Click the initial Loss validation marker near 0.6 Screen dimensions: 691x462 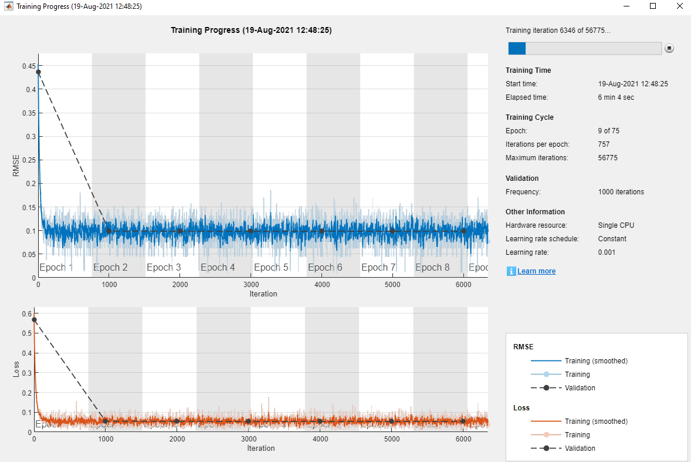35,319
